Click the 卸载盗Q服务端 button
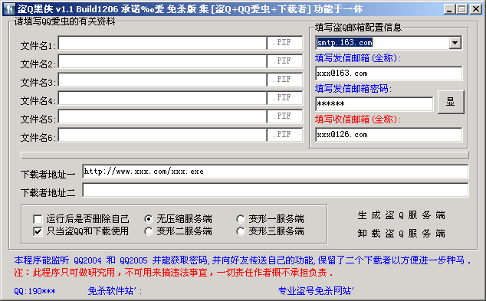The width and height of the screenshot is (486, 301). pos(401,233)
